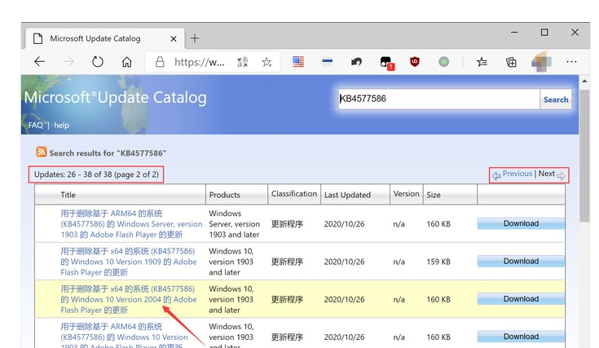Reload the page with refresh icon
This screenshot has width=599, height=348.
pyautogui.click(x=98, y=61)
